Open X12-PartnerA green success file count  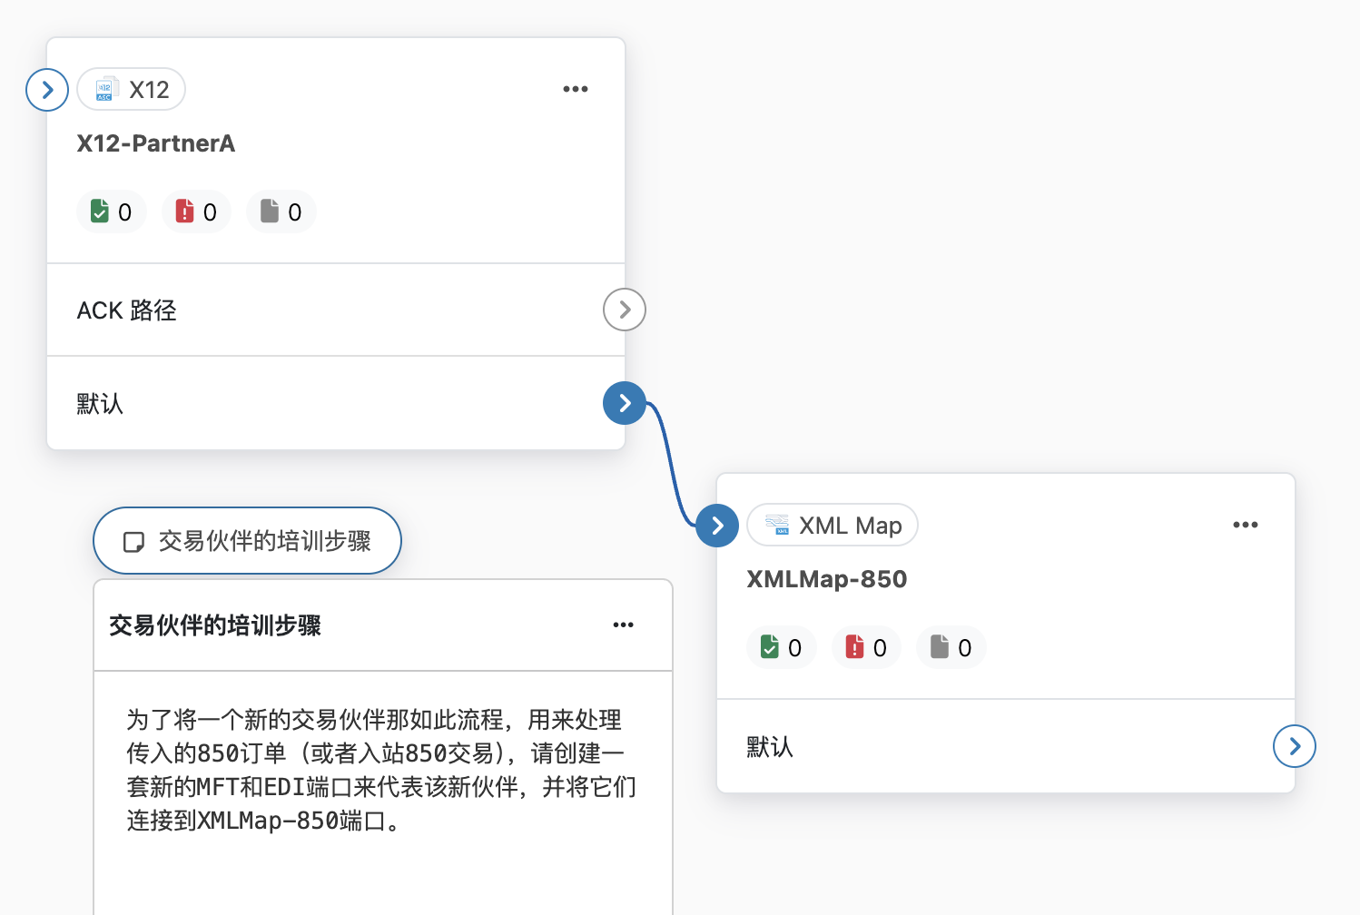pos(111,212)
